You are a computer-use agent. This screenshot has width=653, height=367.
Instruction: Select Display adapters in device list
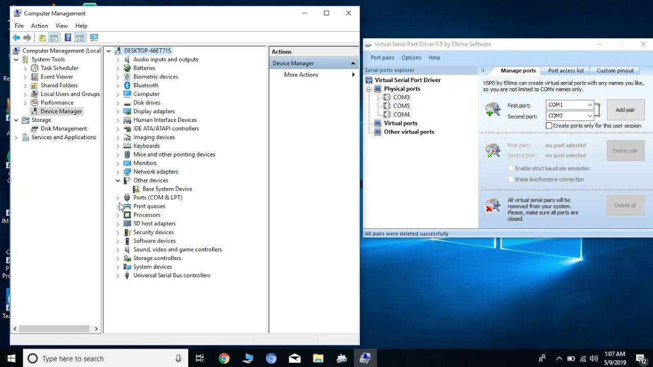click(154, 111)
